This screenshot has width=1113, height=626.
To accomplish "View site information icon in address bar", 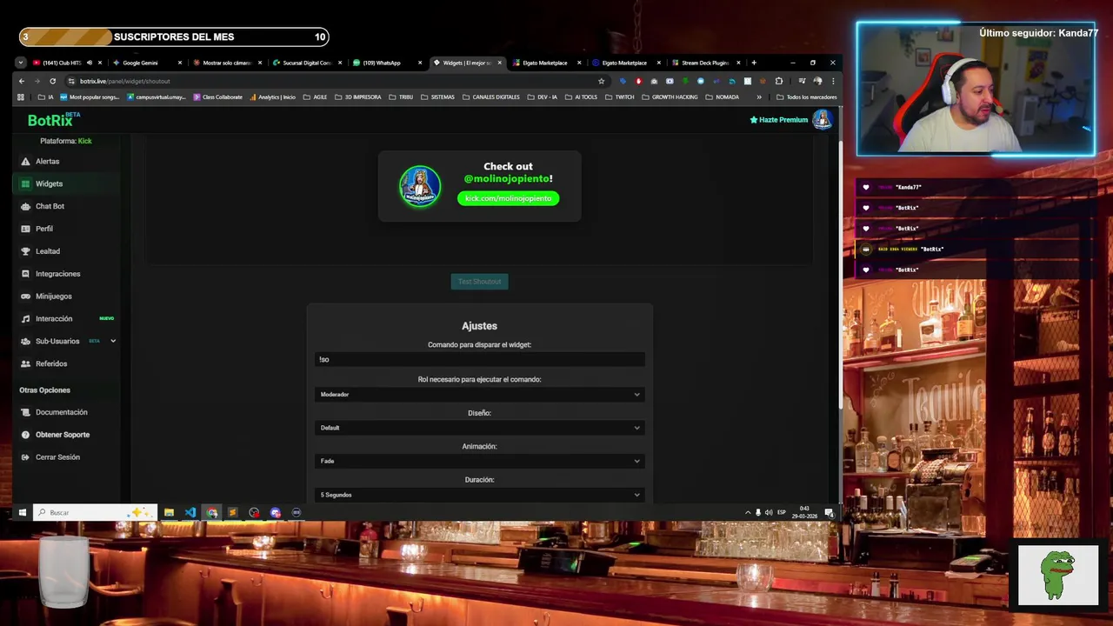I will coord(71,81).
